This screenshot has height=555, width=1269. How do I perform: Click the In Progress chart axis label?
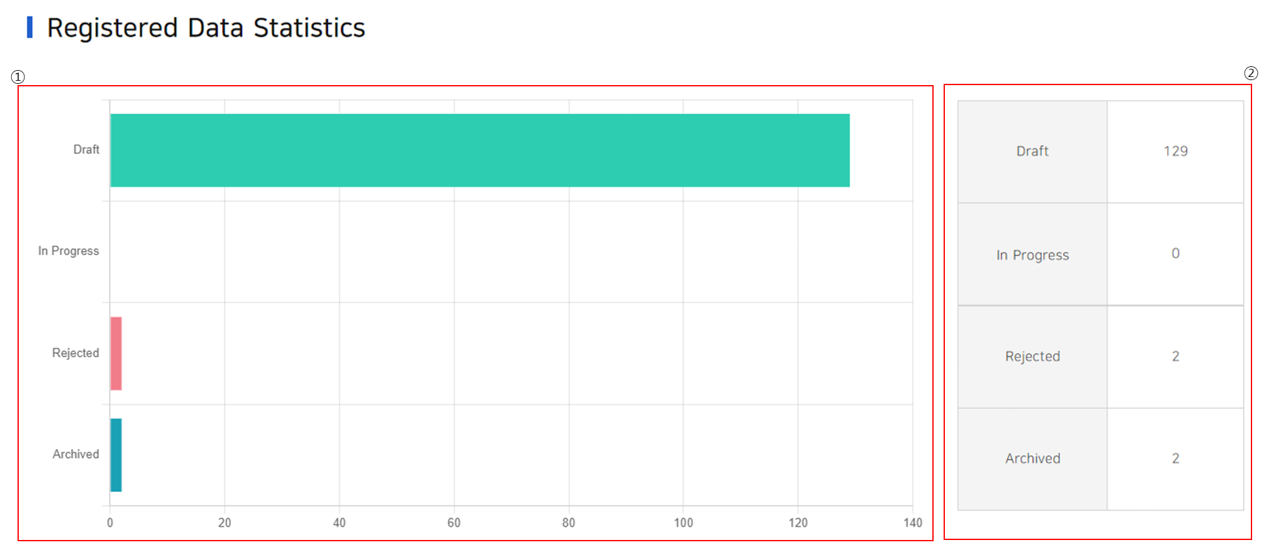coord(68,251)
